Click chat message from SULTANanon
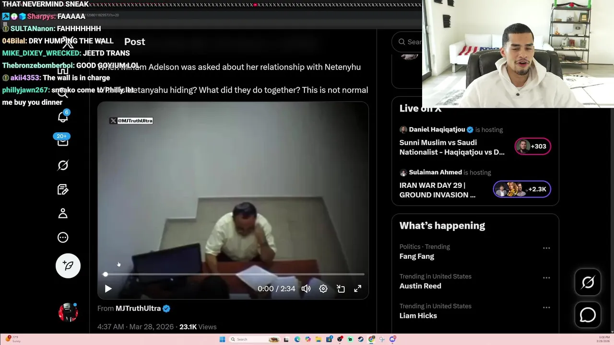 click(51, 29)
